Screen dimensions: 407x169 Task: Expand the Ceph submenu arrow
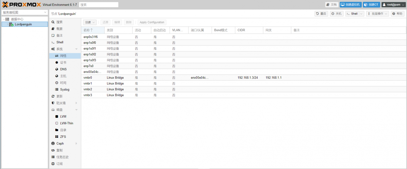coord(76,144)
